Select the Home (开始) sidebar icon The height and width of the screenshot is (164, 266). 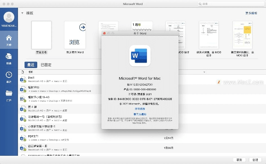click(9, 38)
